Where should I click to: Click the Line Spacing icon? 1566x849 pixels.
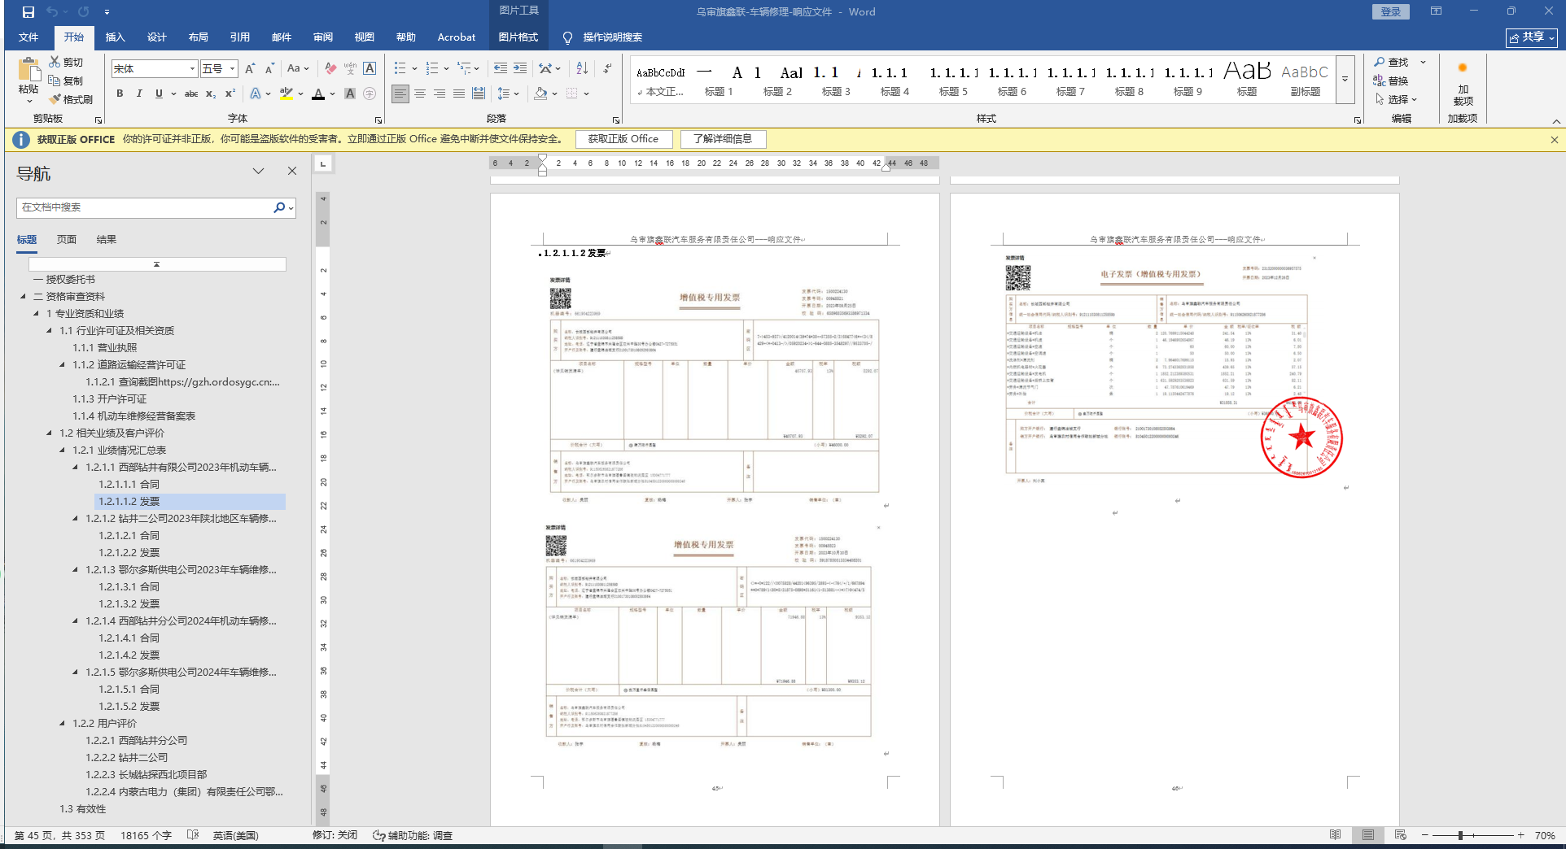[x=504, y=94]
